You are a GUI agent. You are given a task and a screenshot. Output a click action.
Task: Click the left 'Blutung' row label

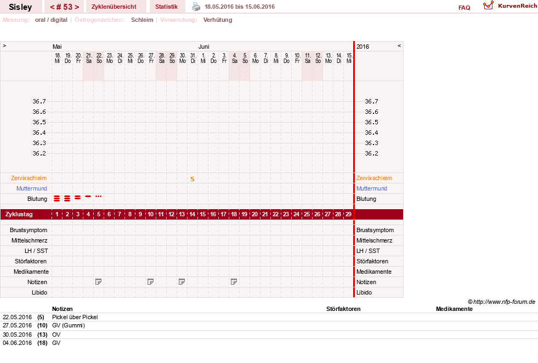pos(37,199)
